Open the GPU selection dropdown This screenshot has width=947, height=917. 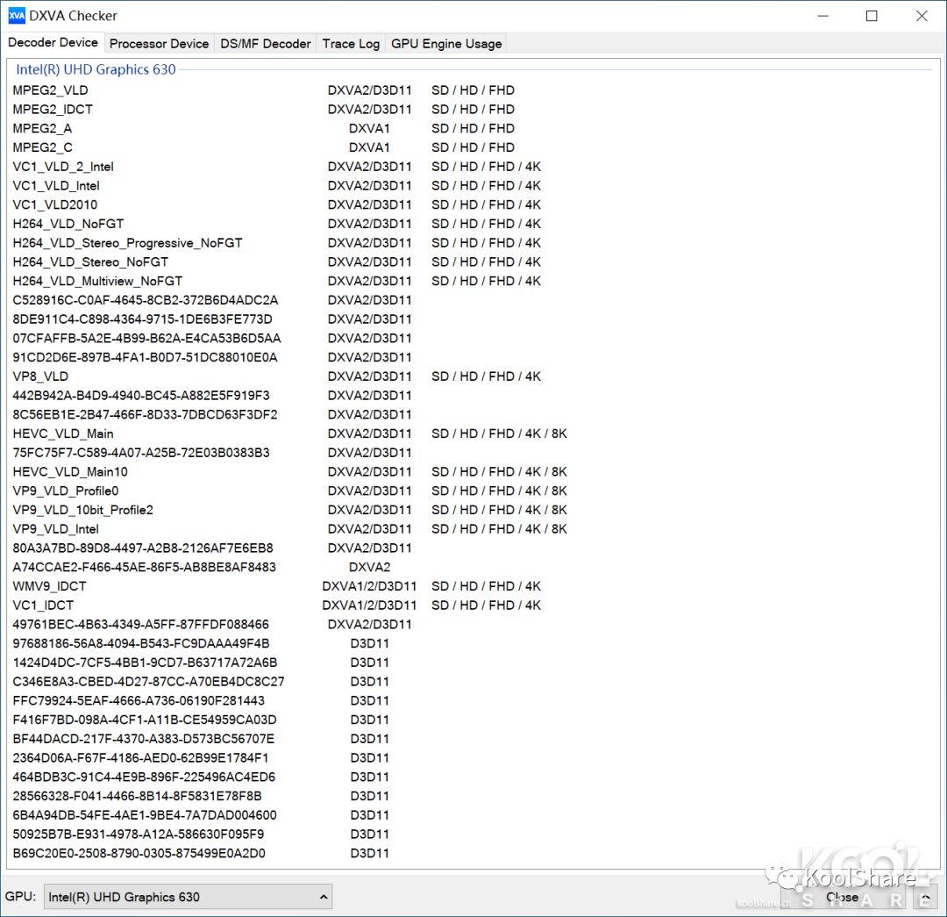click(x=188, y=897)
